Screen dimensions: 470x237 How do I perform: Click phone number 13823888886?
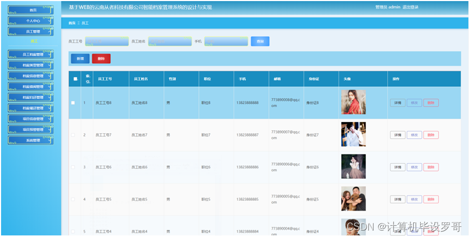click(x=247, y=167)
